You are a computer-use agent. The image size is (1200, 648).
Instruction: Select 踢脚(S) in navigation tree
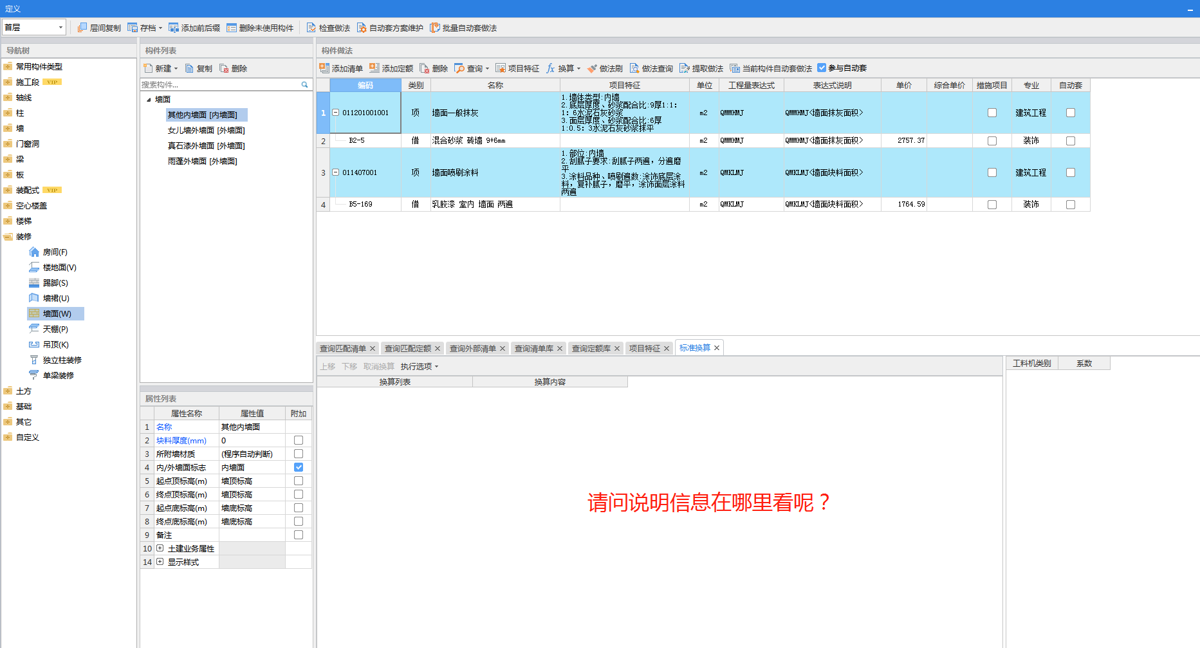pos(49,283)
